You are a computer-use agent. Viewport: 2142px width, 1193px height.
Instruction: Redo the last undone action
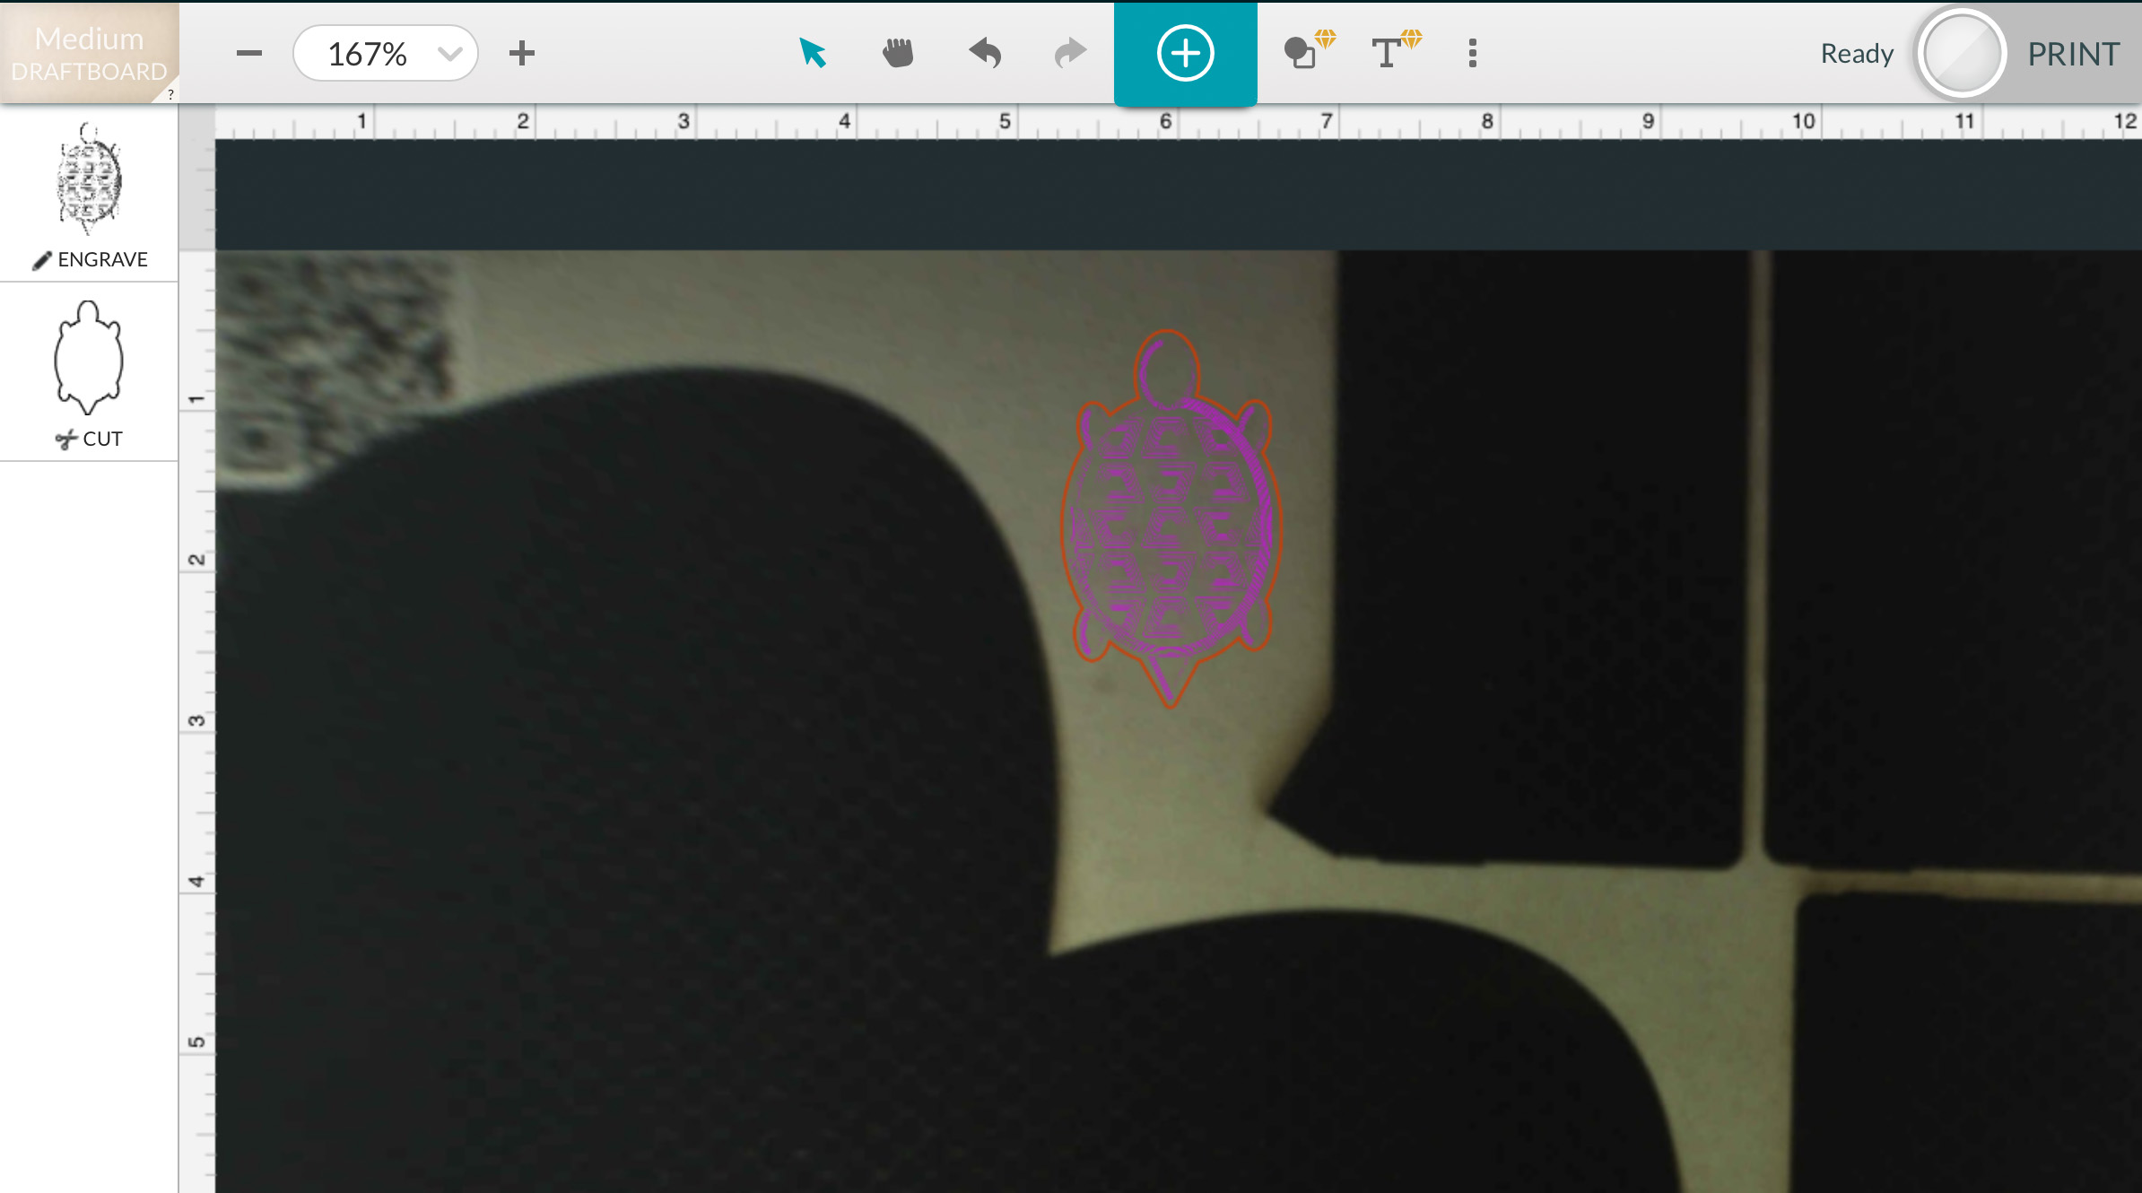coord(1070,53)
